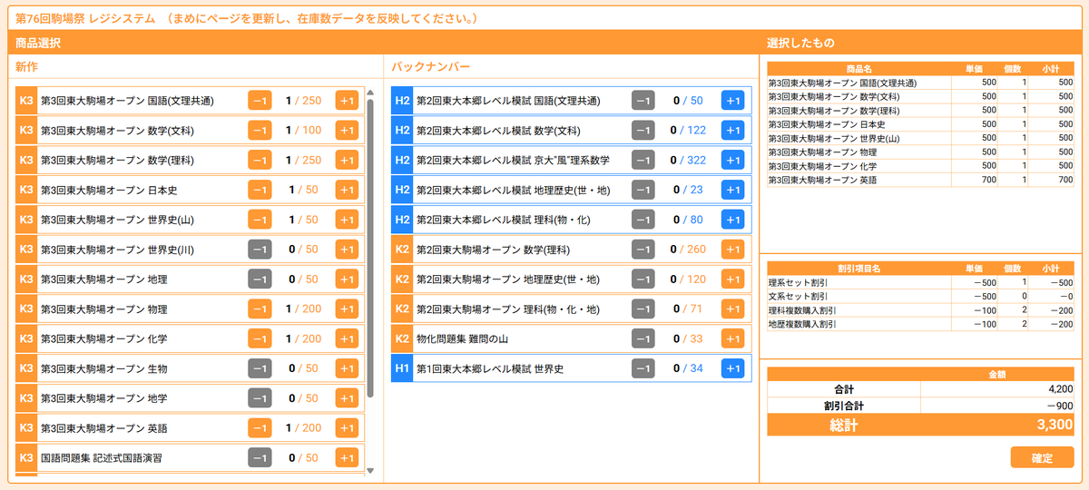Decrease quantity of 第3回東大駒場オープン 国語(文理共通)
This screenshot has width=1089, height=490.
(x=260, y=101)
